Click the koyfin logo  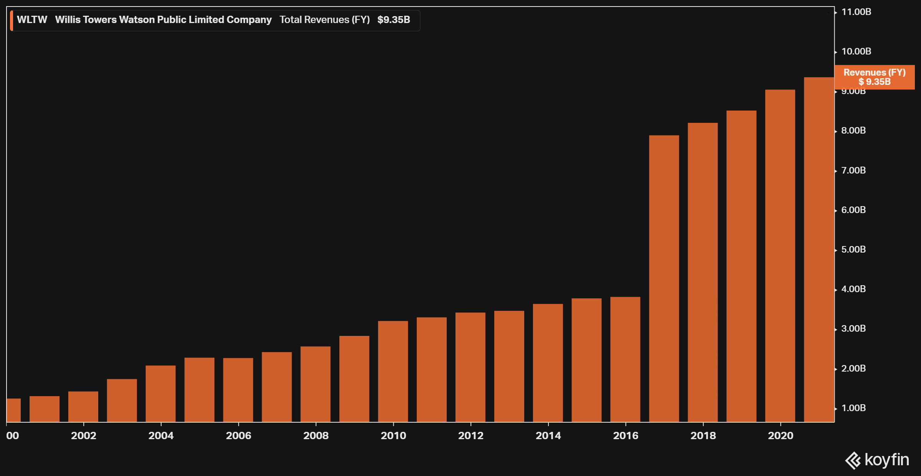pyautogui.click(x=877, y=460)
